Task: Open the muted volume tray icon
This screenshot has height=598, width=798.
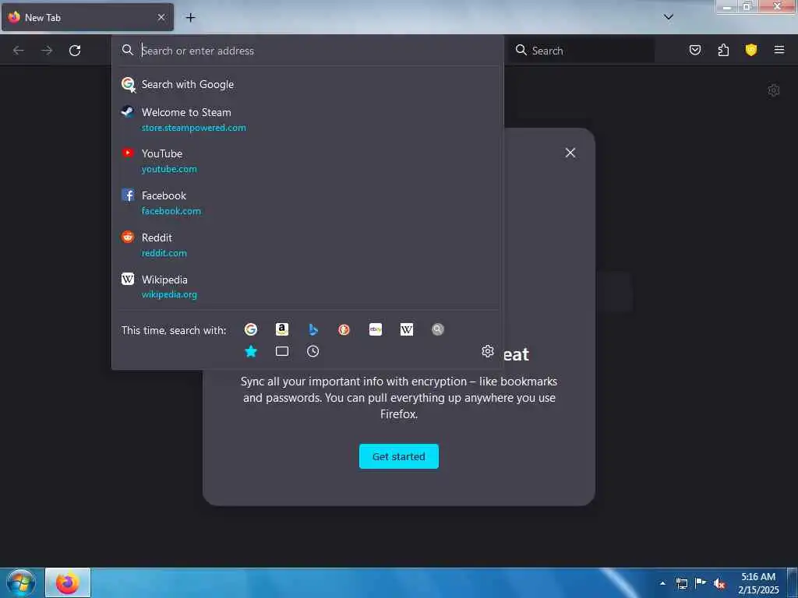Action: [x=719, y=583]
